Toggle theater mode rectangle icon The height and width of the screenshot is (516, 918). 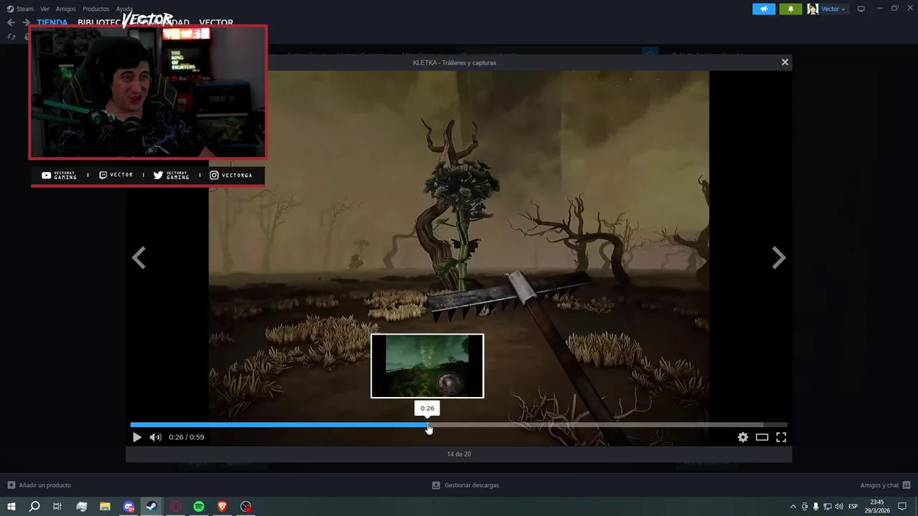pos(762,437)
